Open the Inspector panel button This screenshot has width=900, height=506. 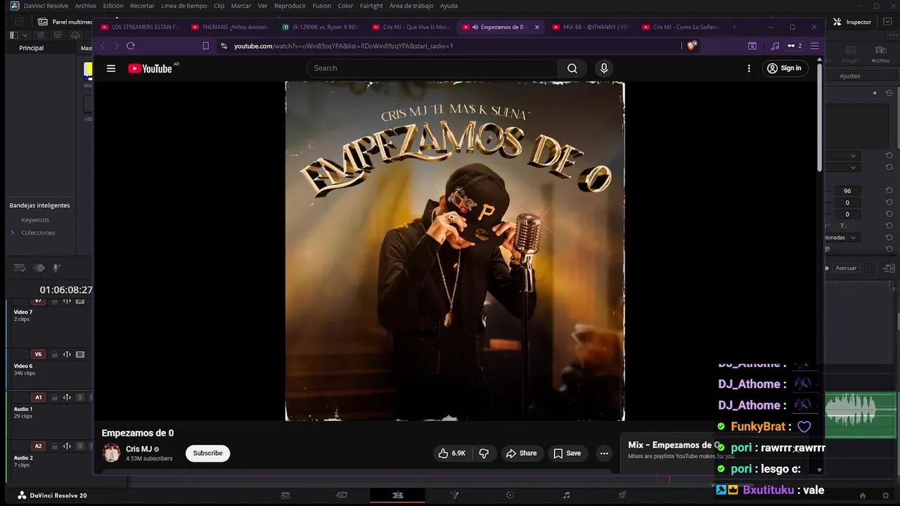click(x=852, y=22)
